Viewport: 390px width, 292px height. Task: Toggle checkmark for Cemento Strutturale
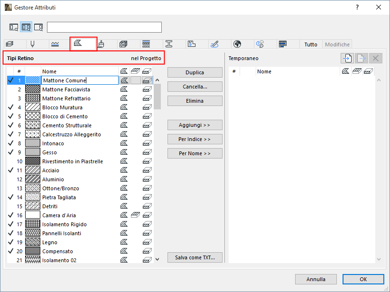[x=11, y=125]
